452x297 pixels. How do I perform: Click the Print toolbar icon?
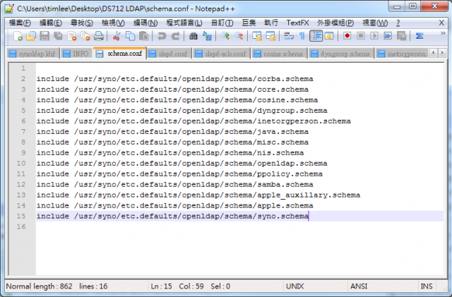point(99,36)
